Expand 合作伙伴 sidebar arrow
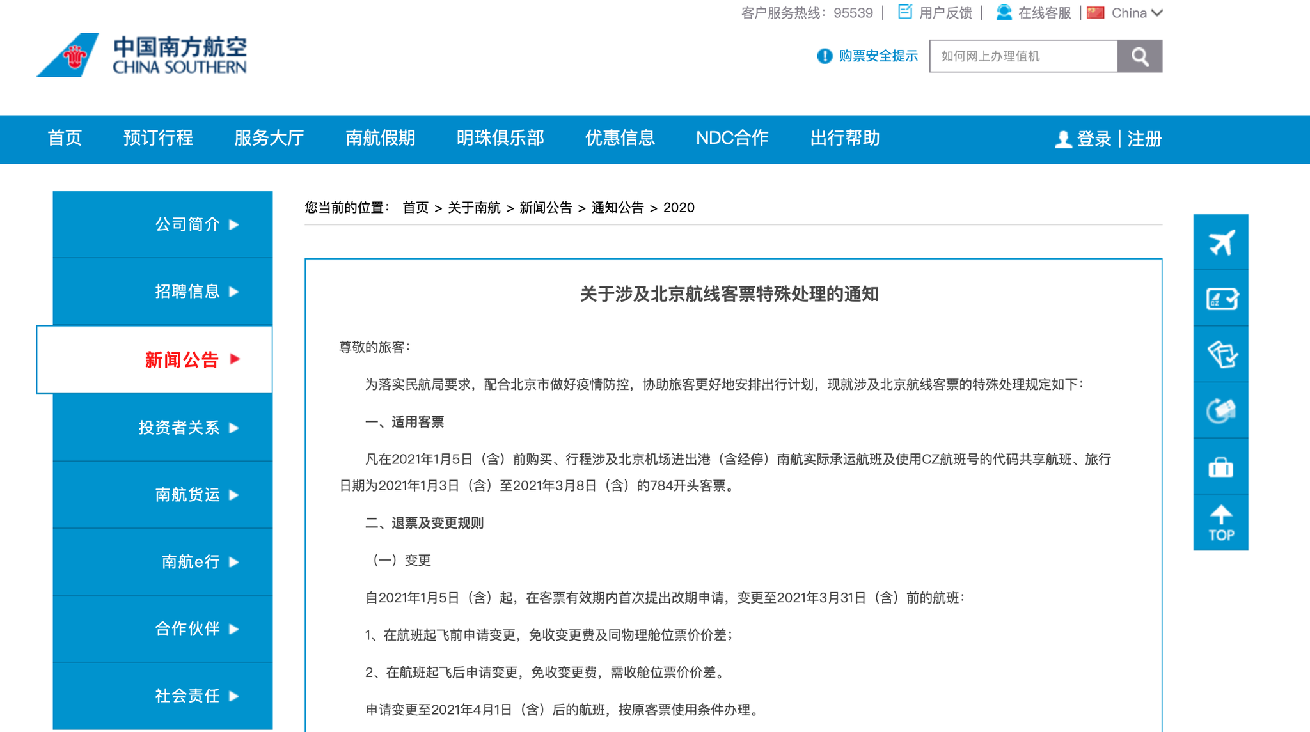The image size is (1310, 732). coord(234,629)
